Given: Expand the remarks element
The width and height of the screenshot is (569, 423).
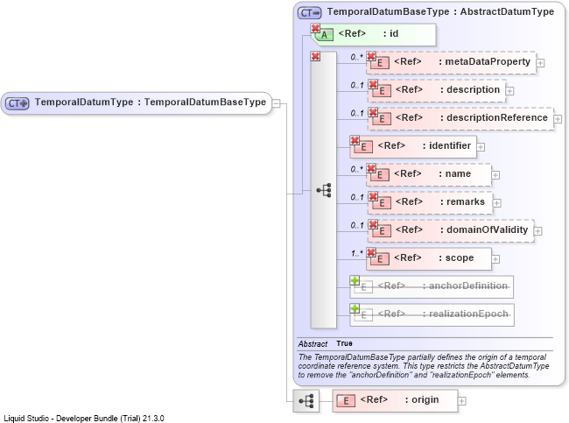Looking at the screenshot, I should pyautogui.click(x=497, y=203).
